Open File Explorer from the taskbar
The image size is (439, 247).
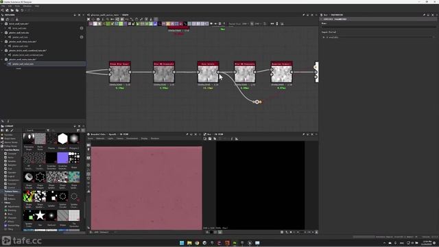189,243
